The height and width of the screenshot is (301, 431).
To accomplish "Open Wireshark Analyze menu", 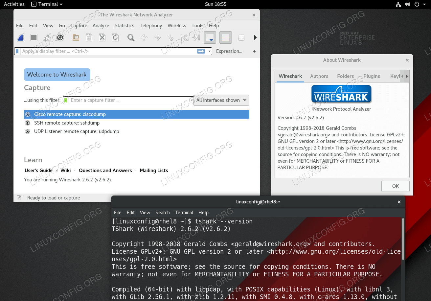I will pos(101,26).
